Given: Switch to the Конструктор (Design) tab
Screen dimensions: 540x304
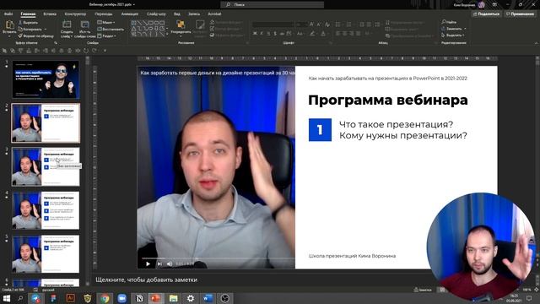Looking at the screenshot, I should tap(75, 14).
